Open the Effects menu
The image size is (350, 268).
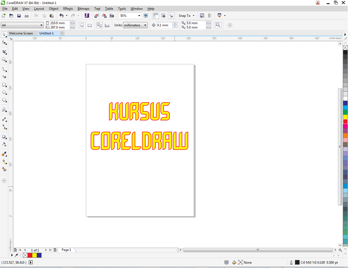pyautogui.click(x=68, y=9)
